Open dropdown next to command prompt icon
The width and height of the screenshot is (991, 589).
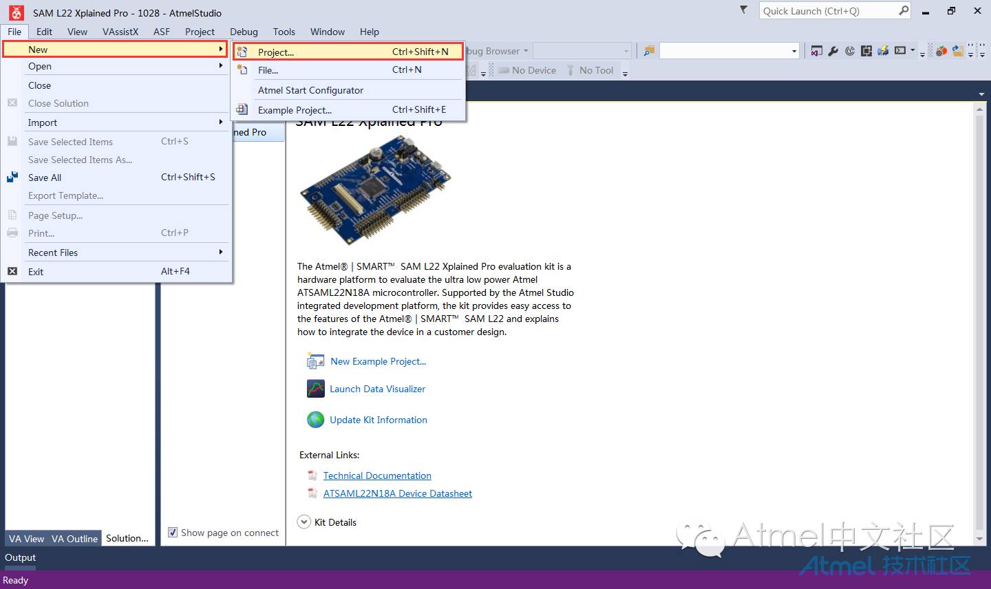click(913, 51)
